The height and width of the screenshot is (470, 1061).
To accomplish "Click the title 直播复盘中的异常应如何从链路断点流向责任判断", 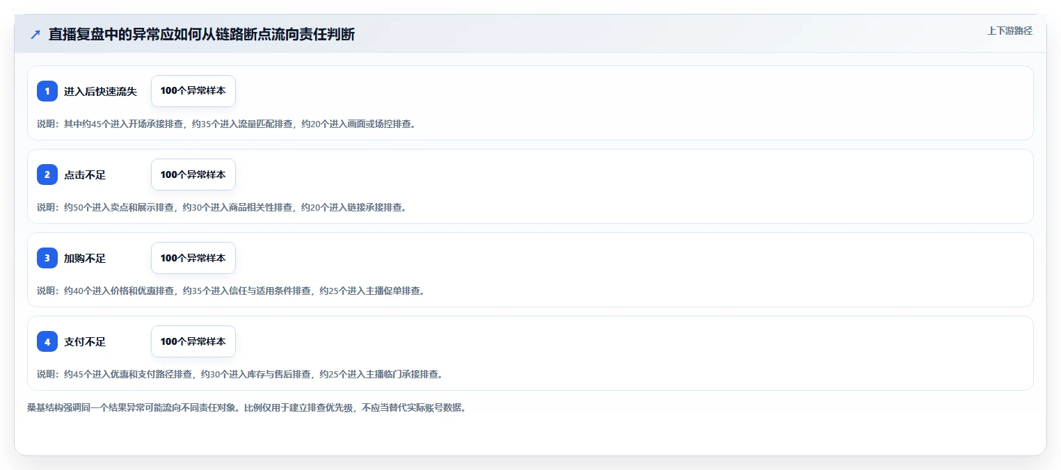I will point(202,35).
